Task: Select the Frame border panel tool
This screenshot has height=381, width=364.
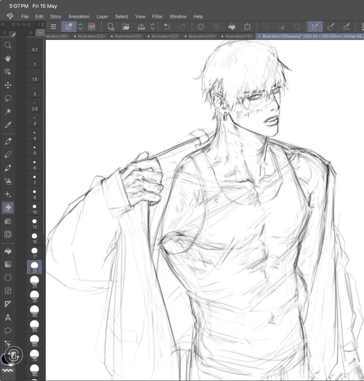Action: pos(8,291)
